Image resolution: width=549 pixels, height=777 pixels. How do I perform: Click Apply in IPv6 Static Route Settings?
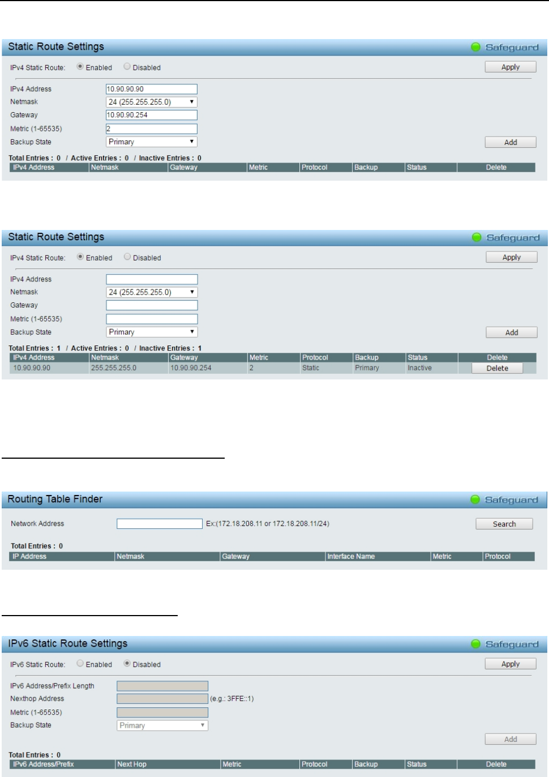tap(511, 664)
